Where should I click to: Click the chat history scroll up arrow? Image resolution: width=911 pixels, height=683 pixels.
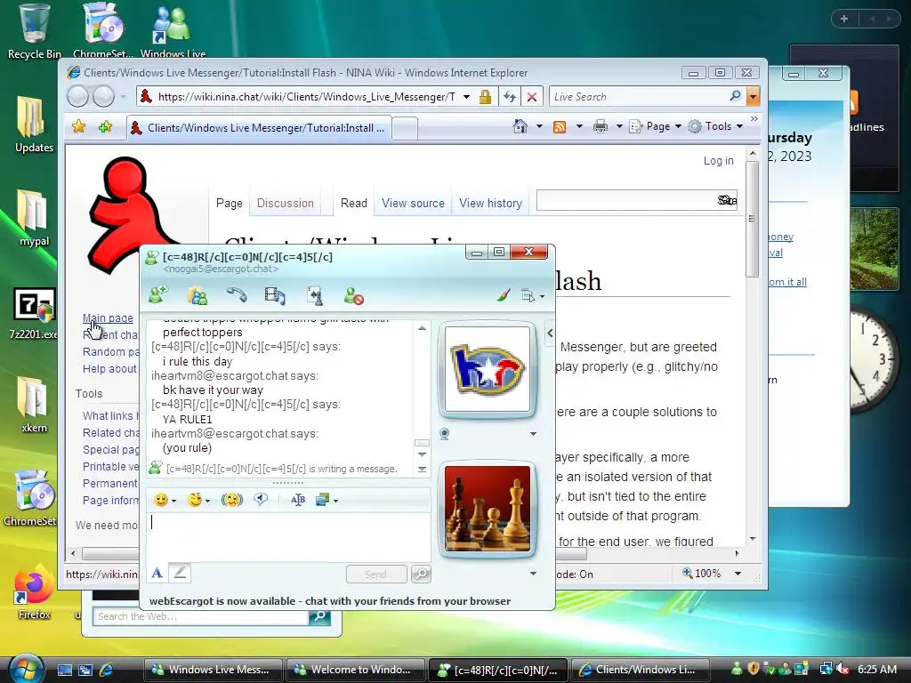click(x=422, y=328)
